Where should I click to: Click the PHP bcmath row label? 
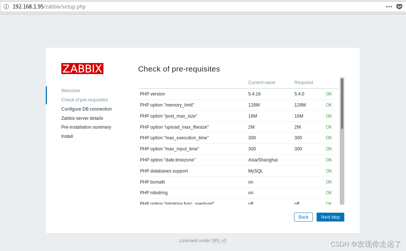point(153,182)
